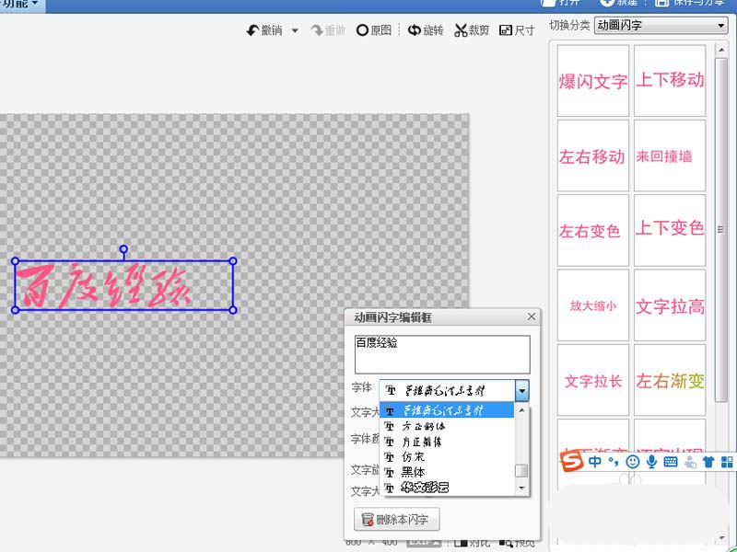Toggle Sogou 中 Chinese/English mode
This screenshot has height=552, width=737.
click(594, 462)
